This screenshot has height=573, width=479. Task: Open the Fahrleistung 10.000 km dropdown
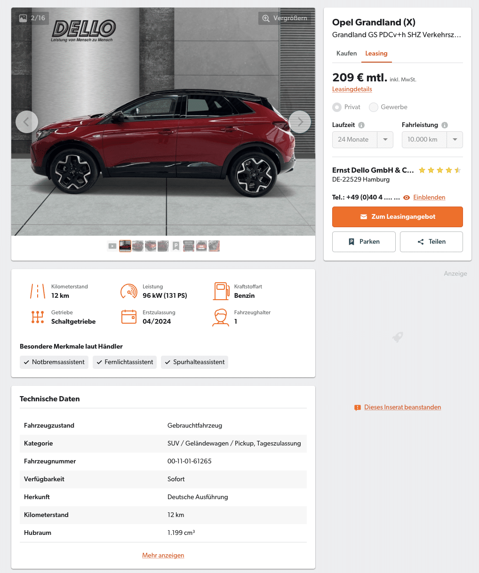pos(432,140)
